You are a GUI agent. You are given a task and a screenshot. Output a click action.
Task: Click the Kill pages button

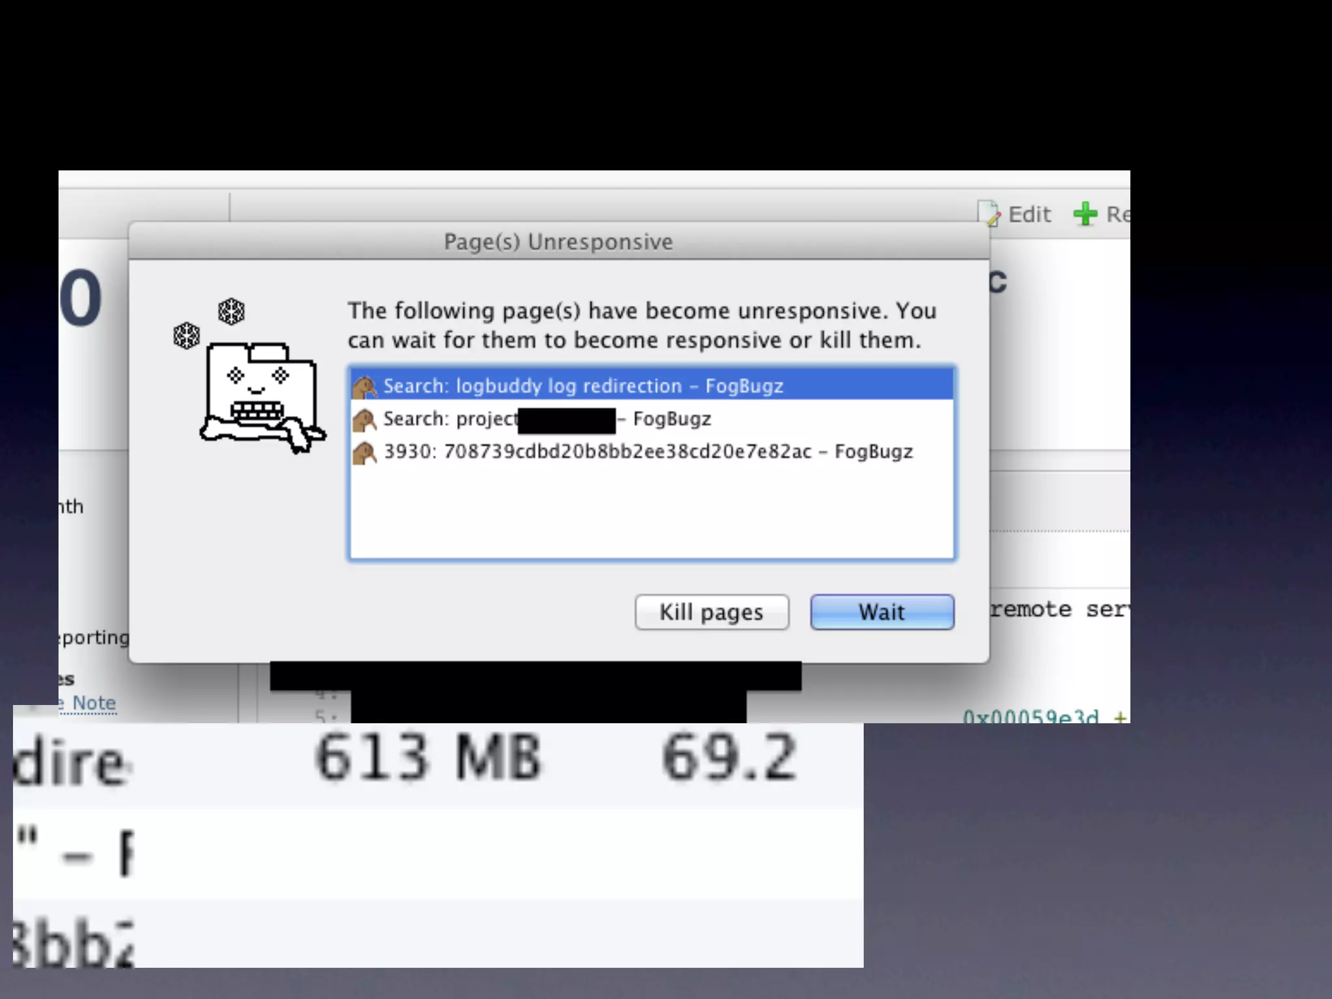pos(712,612)
